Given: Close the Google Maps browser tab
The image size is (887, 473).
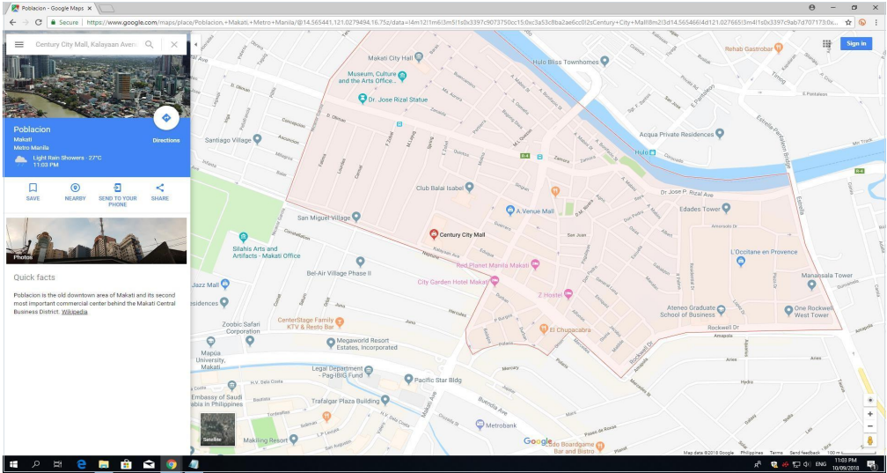Looking at the screenshot, I should coord(90,9).
